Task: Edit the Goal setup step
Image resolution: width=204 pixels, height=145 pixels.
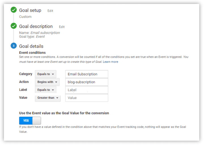Action: [50, 11]
